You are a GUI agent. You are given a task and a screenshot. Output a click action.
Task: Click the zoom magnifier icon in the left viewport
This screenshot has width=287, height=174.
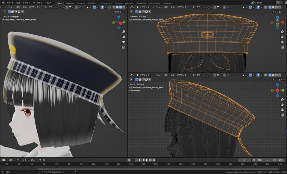124,32
